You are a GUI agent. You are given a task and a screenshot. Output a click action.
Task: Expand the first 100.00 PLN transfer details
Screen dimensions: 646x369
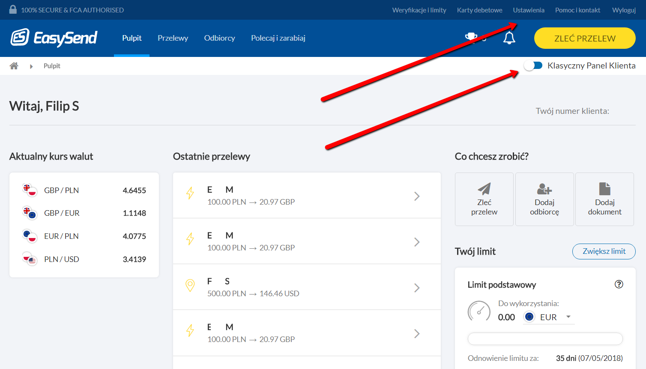point(416,196)
